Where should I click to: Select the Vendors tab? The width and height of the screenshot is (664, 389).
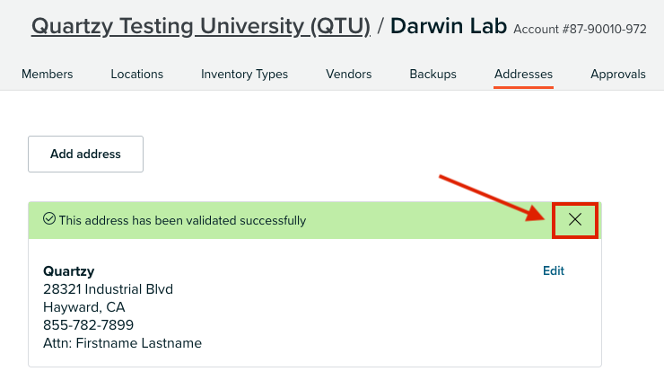pyautogui.click(x=349, y=74)
